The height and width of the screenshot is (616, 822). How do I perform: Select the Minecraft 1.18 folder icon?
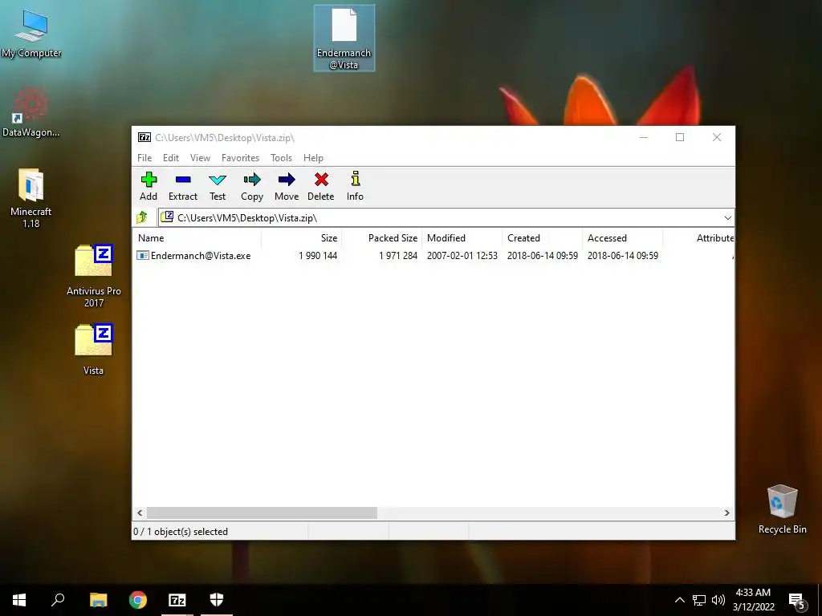click(31, 198)
